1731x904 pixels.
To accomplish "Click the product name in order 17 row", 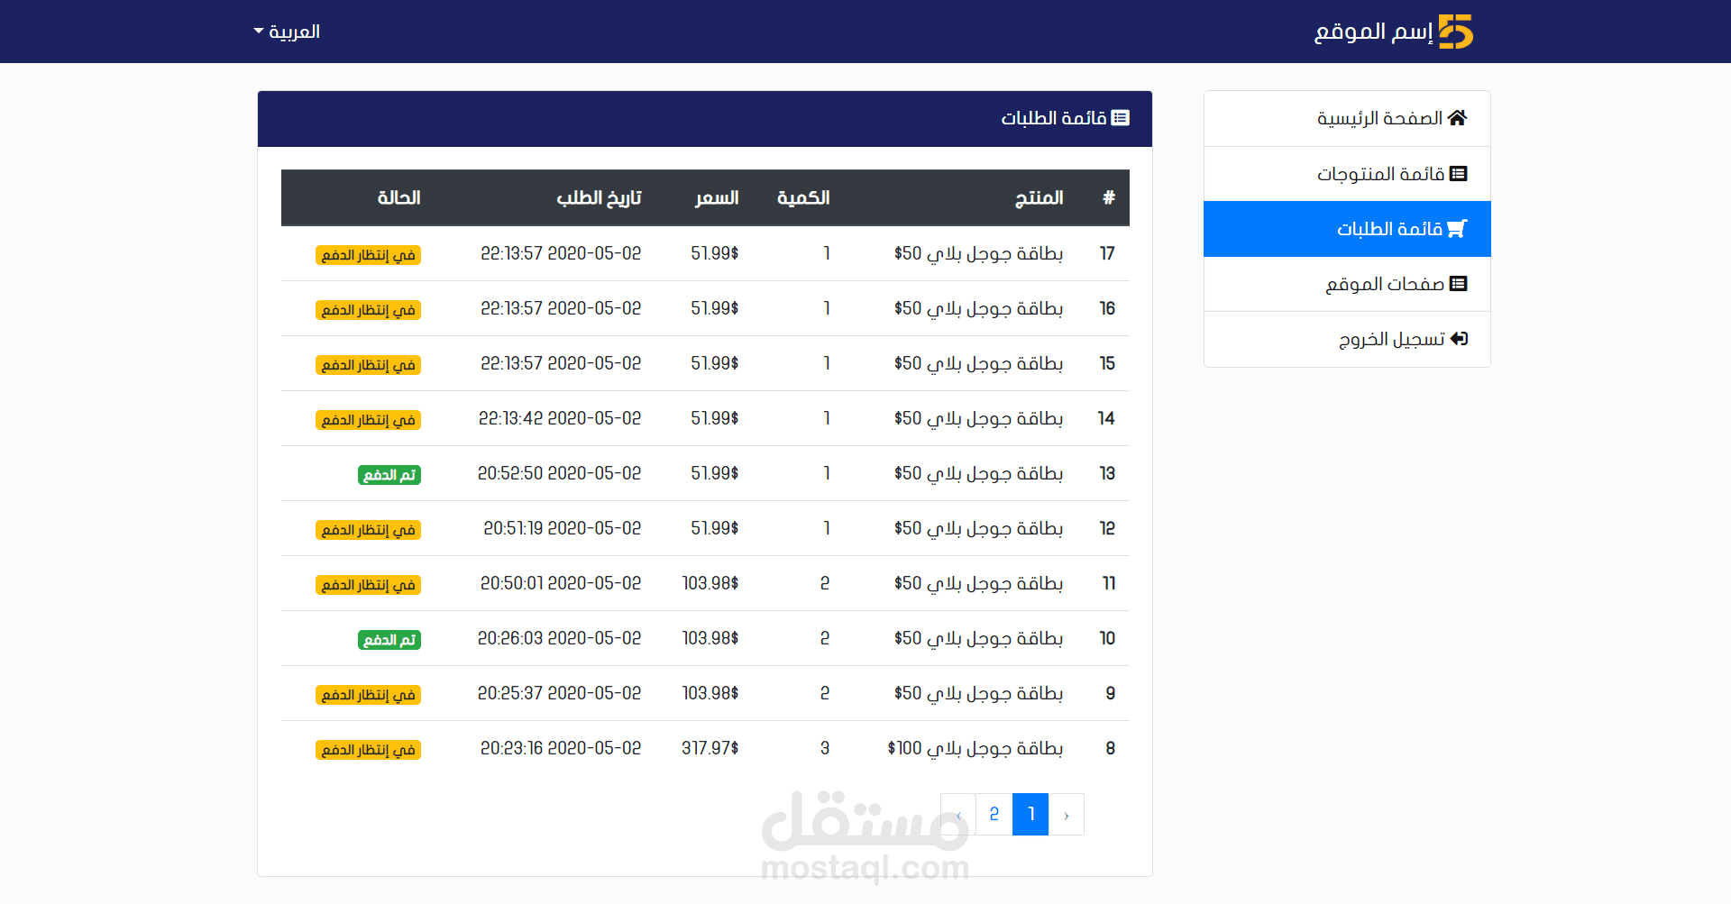I will coord(978,253).
